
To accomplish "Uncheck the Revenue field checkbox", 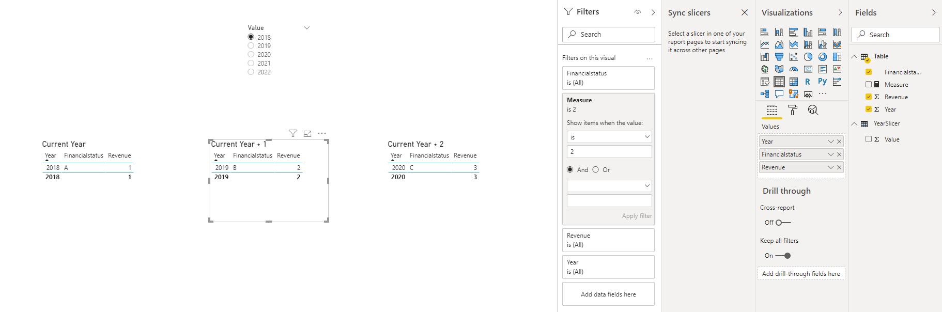I will click(869, 97).
